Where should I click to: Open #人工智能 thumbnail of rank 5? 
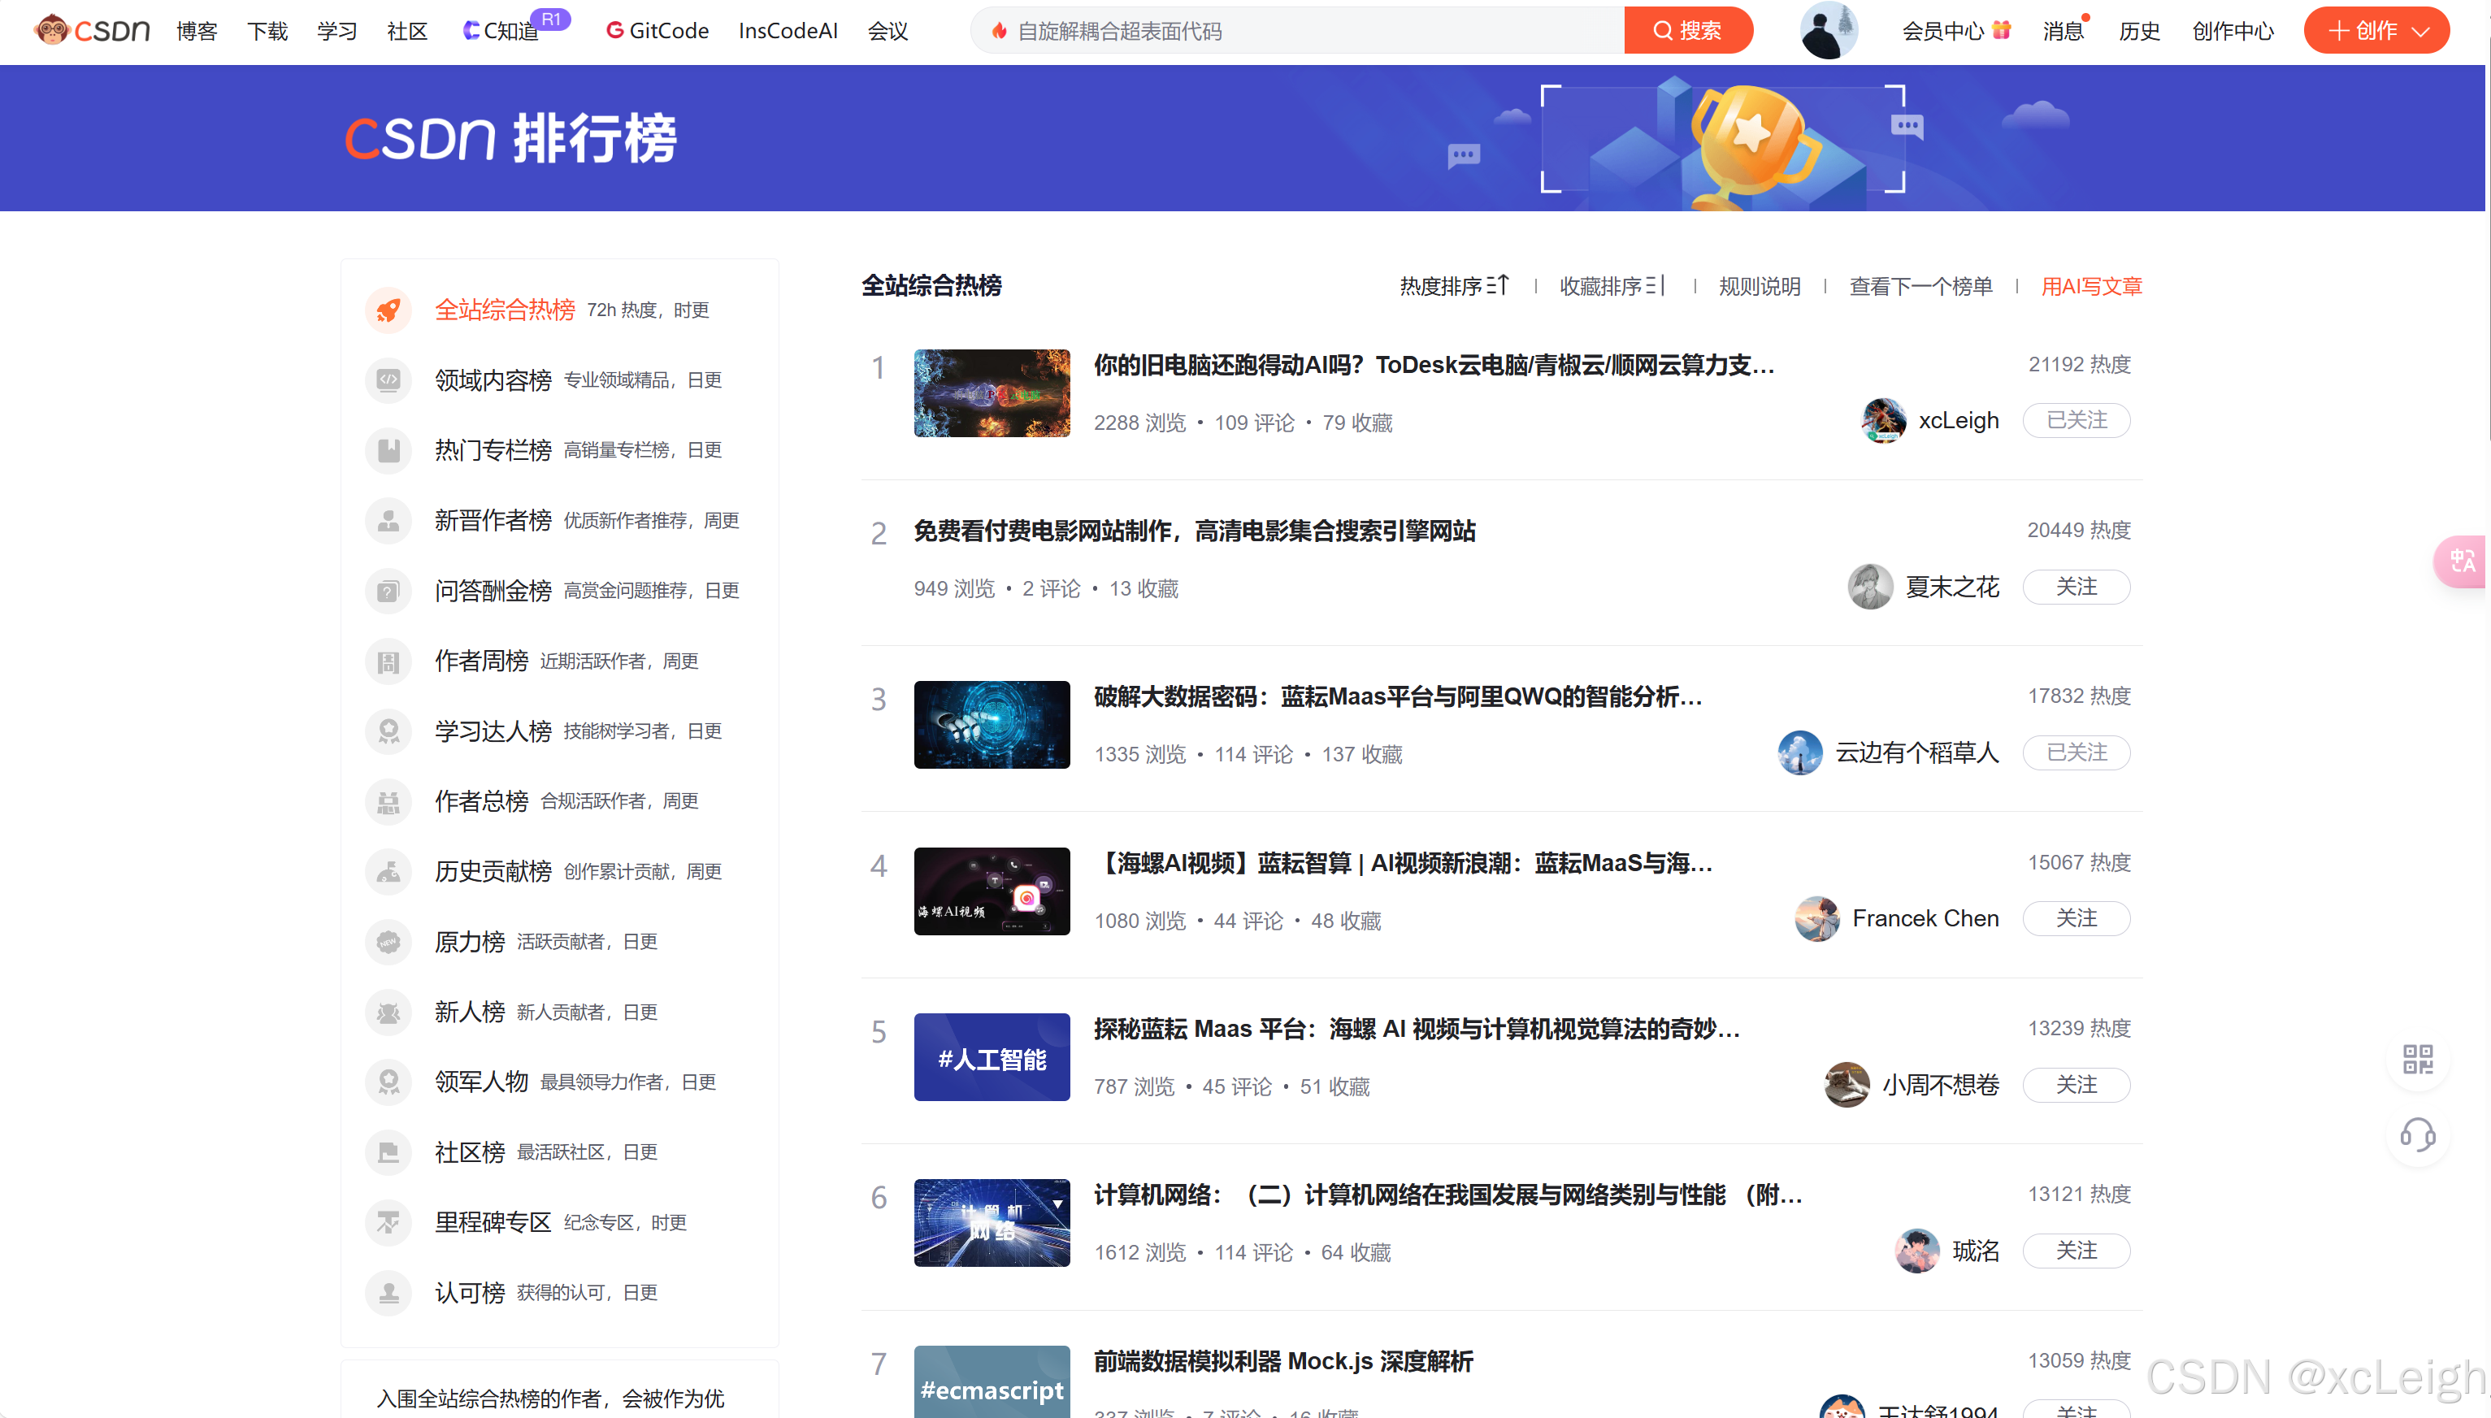992,1056
